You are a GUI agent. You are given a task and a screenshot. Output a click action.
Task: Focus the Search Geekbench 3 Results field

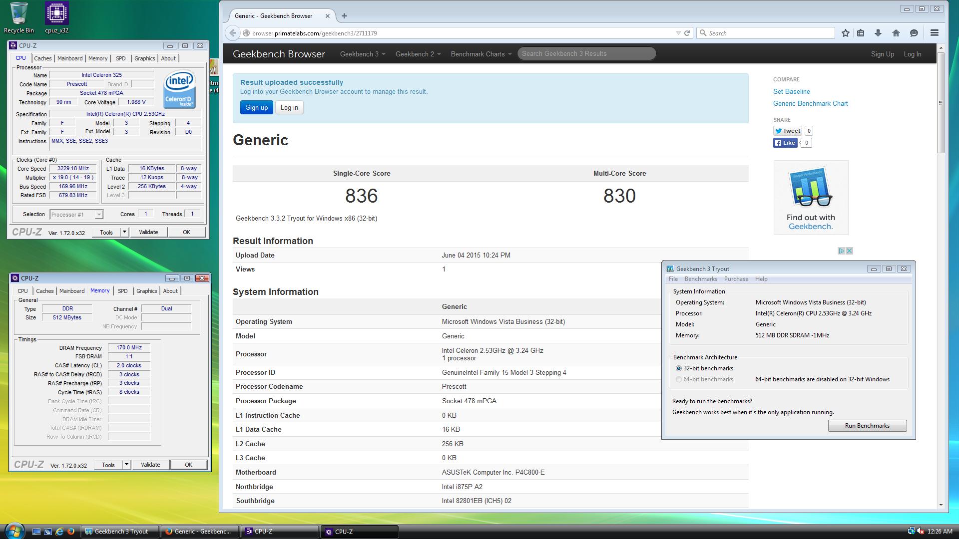point(586,53)
